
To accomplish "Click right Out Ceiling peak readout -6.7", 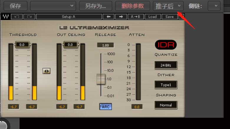I will [x=79, y=107].
